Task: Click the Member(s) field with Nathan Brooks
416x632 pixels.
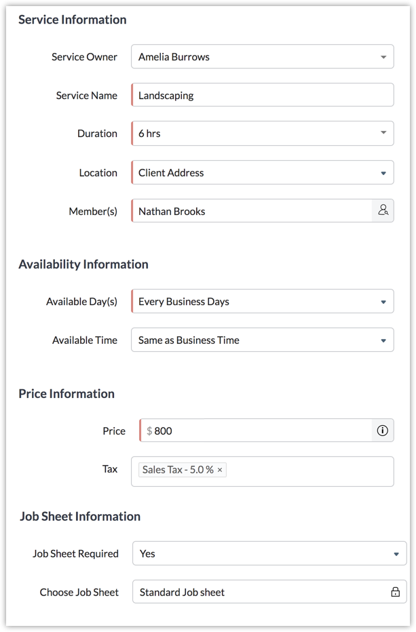Action: point(251,211)
